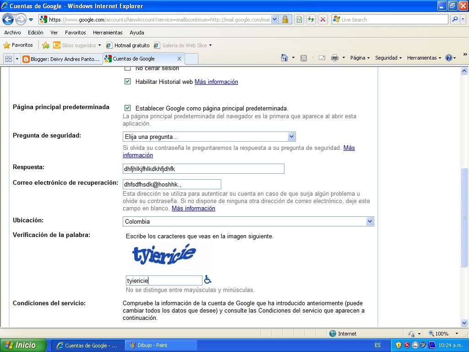Open the Elija una pregunta dropdown
The width and height of the screenshot is (469, 352).
(x=209, y=137)
